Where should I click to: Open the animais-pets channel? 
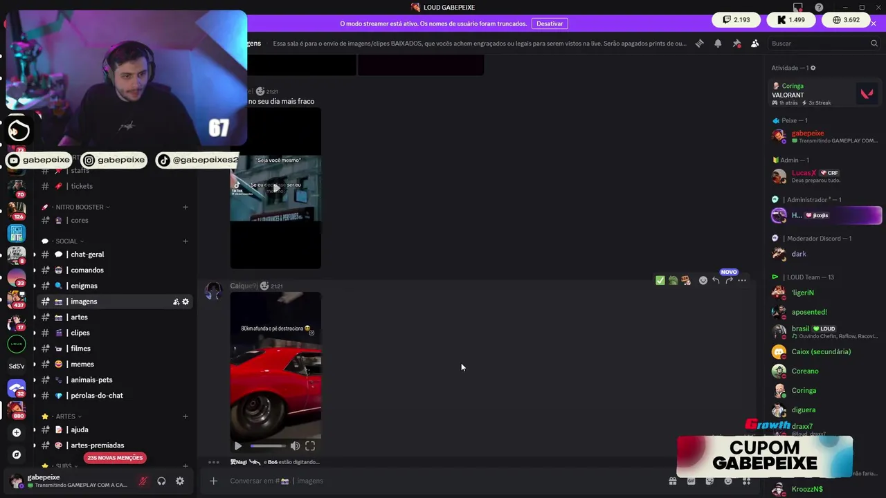coord(114,380)
